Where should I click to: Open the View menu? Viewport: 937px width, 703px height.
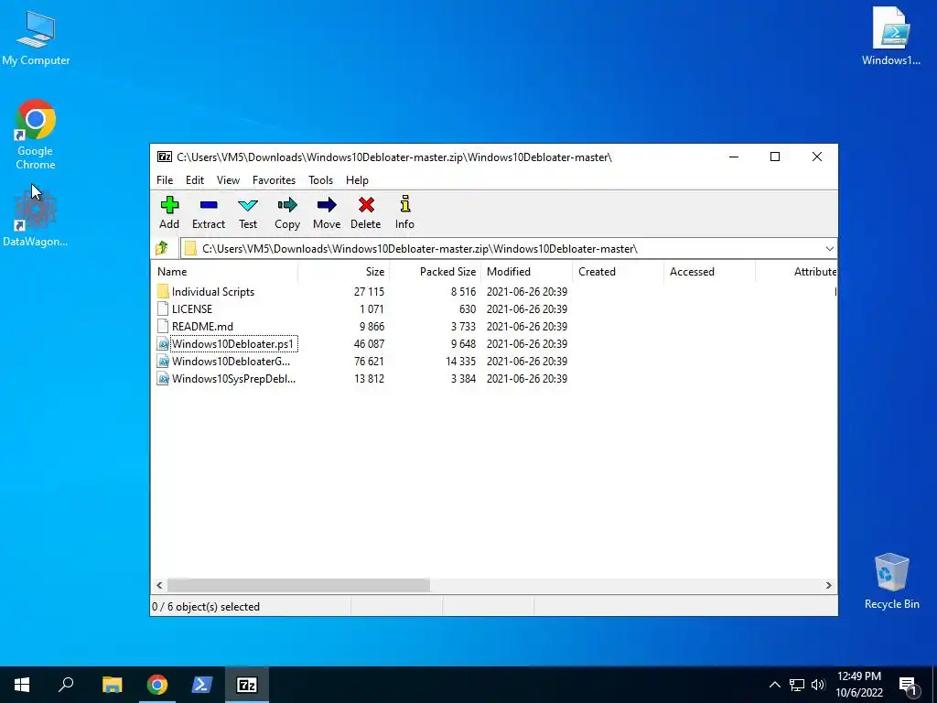pos(228,180)
